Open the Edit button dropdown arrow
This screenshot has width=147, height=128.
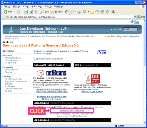point(88,12)
